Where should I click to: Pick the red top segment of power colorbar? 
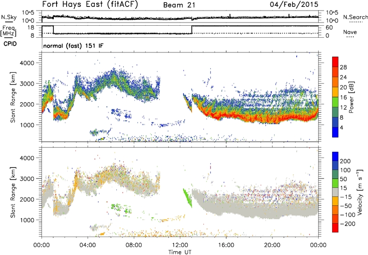click(x=335, y=62)
